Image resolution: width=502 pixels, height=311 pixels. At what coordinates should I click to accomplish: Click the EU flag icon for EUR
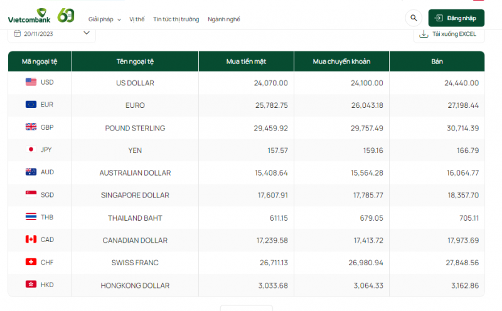click(x=31, y=105)
